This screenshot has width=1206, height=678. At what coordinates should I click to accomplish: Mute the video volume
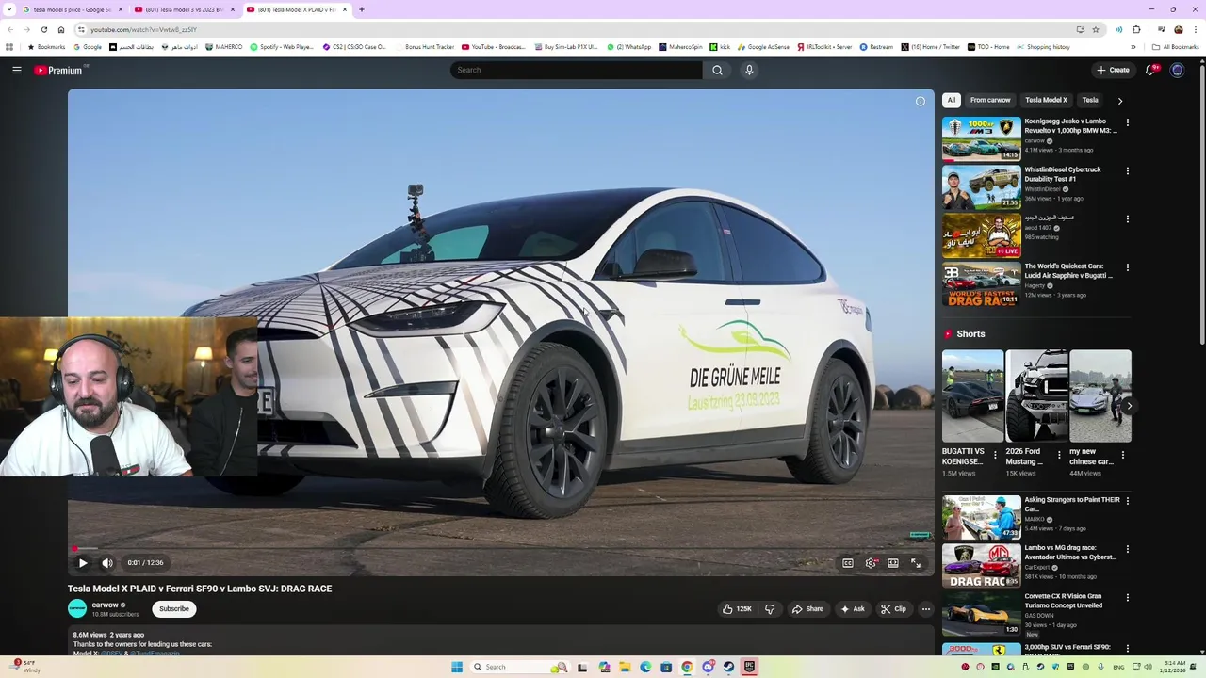[x=107, y=563]
